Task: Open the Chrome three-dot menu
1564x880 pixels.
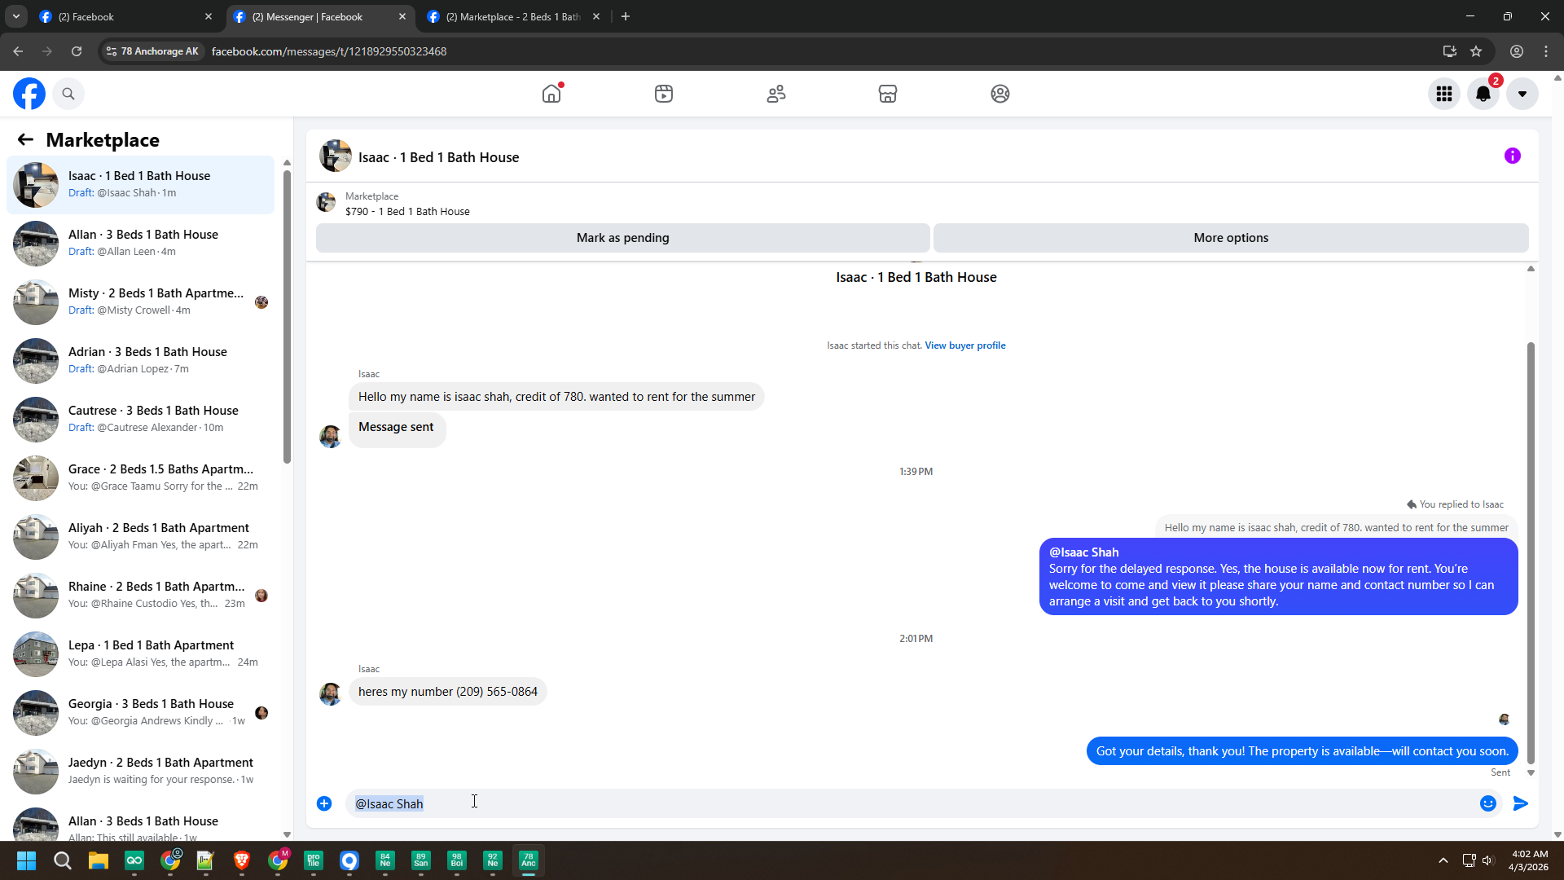Action: [x=1546, y=51]
